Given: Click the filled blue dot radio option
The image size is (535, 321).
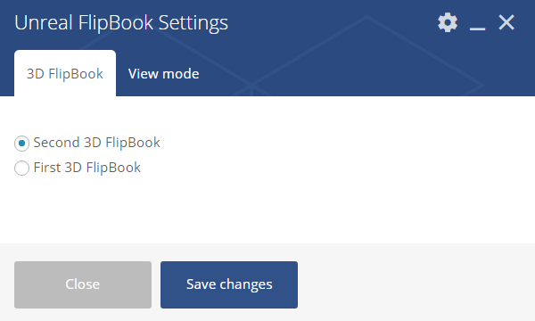Looking at the screenshot, I should [x=21, y=144].
